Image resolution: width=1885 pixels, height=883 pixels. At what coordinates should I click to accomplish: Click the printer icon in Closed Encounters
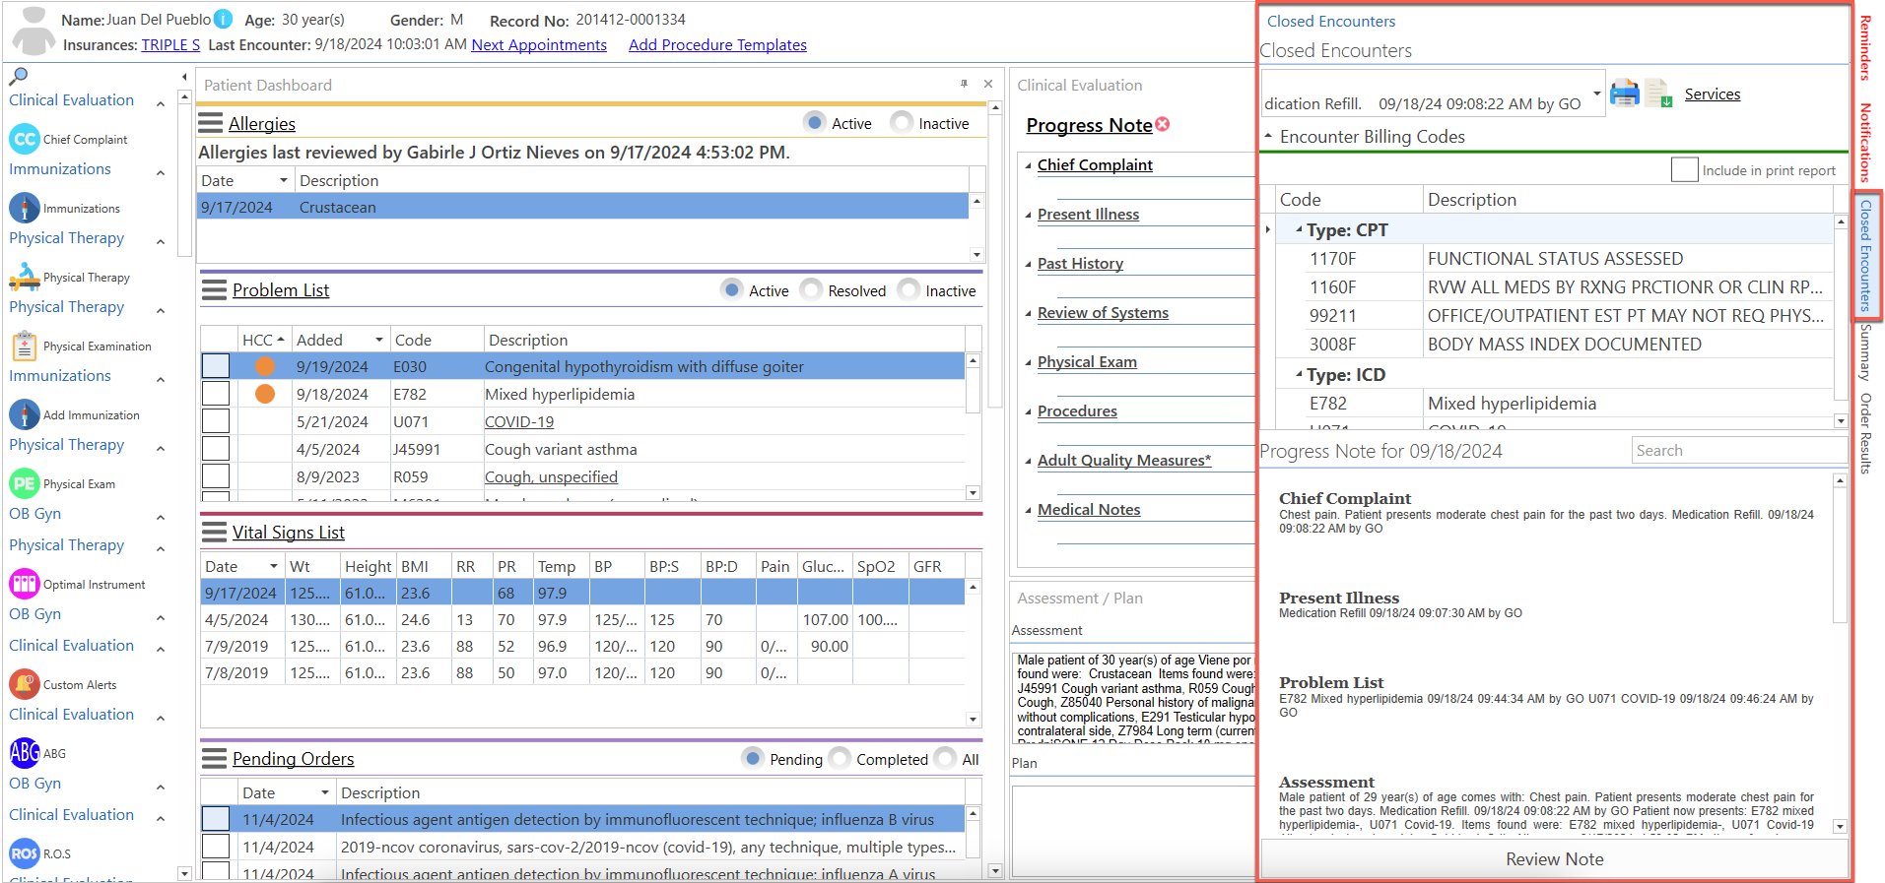tap(1625, 94)
